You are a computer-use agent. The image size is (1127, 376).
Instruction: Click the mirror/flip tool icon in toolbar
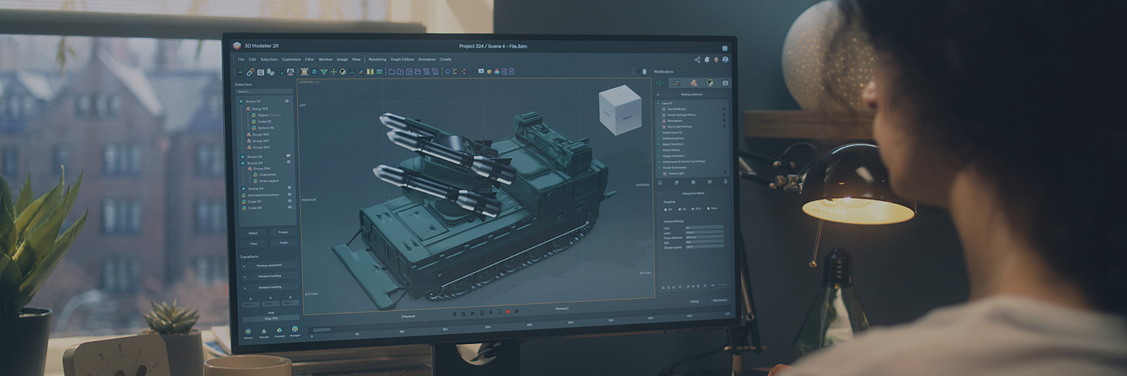[370, 72]
